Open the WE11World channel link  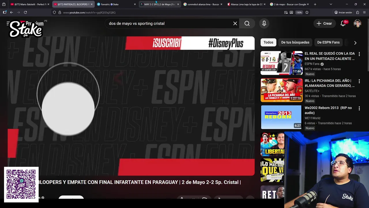[x=312, y=118]
